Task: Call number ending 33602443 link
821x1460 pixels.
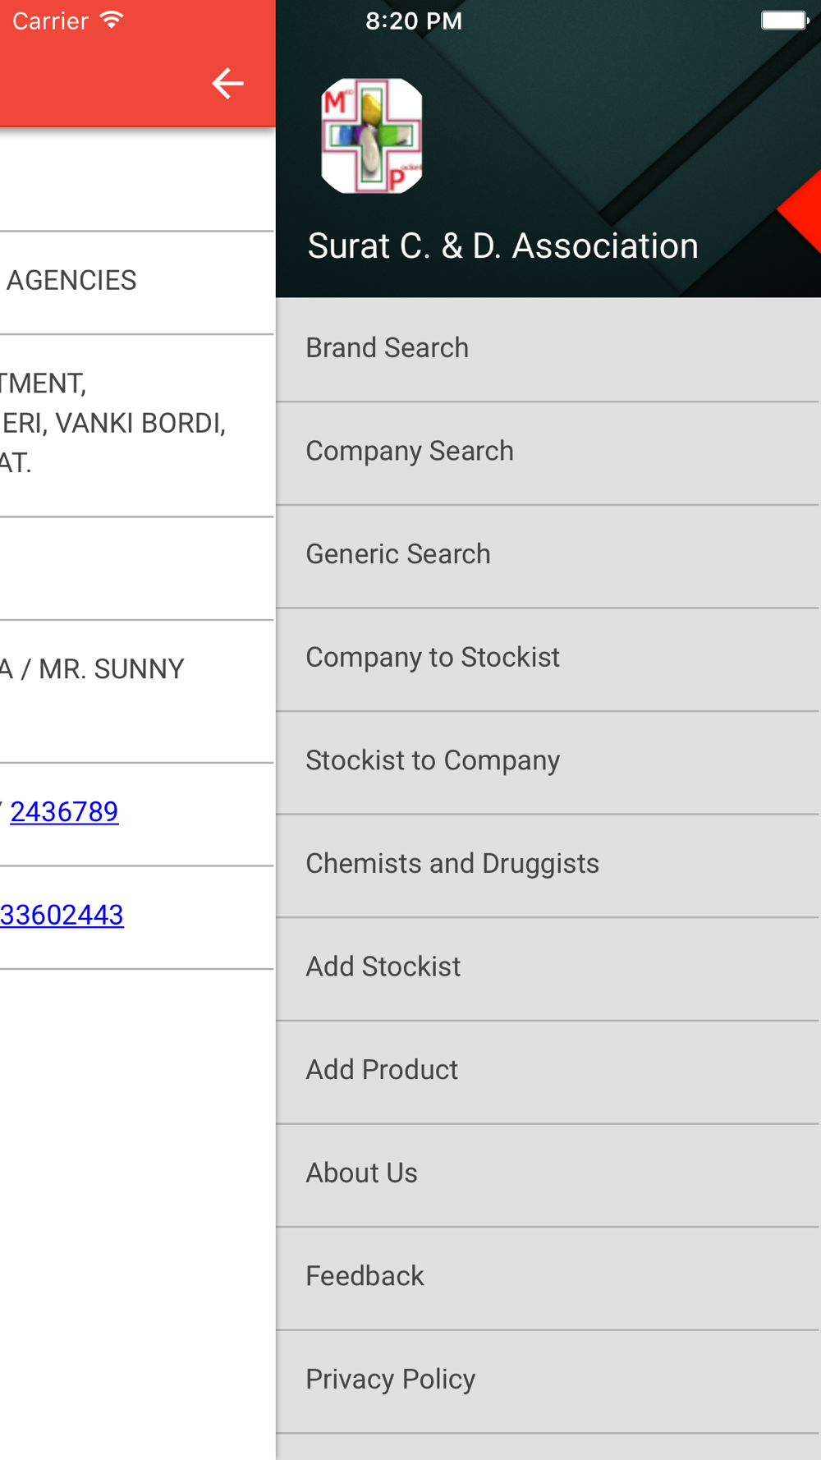Action: pos(62,915)
